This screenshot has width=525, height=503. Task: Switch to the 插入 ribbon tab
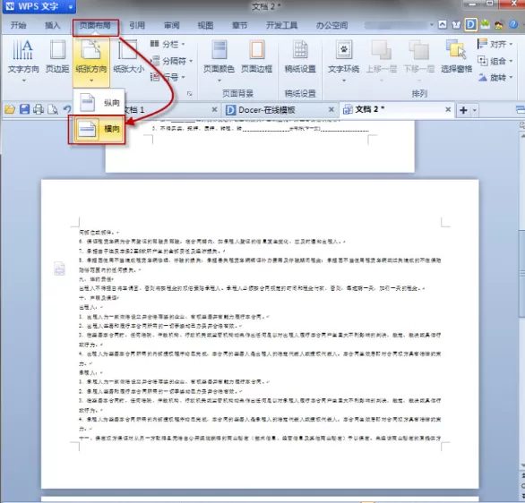53,25
